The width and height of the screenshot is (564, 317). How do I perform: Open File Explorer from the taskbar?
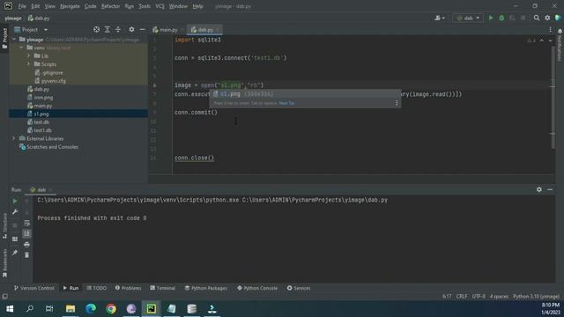70,309
